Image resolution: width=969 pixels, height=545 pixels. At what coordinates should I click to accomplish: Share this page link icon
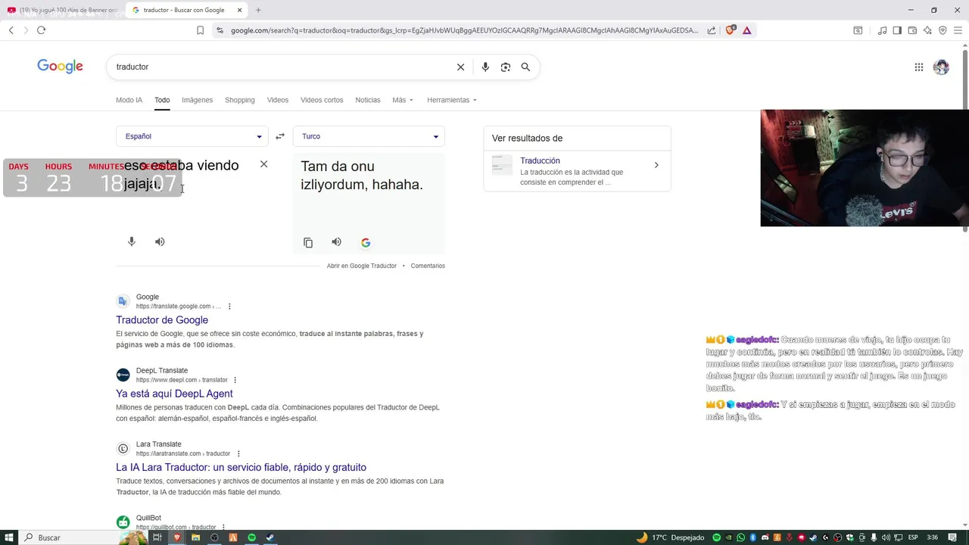pyautogui.click(x=712, y=30)
